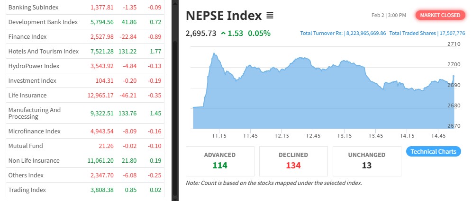Click the Unchanged stocks count box
The image size is (472, 201).
coord(367,161)
